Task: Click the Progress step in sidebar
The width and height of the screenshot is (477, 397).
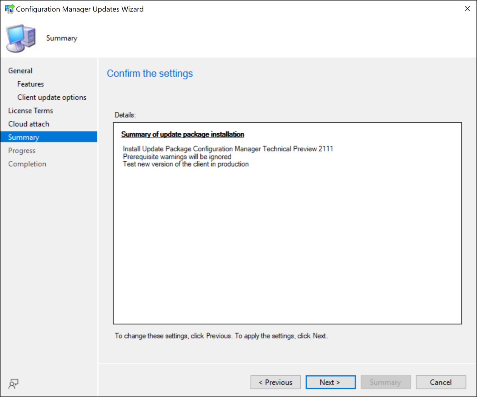Action: (x=22, y=151)
